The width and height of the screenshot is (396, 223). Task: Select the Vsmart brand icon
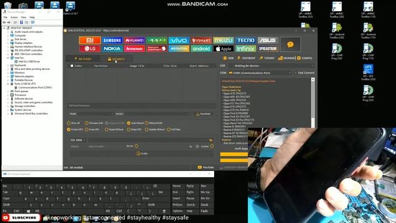pyautogui.click(x=201, y=40)
